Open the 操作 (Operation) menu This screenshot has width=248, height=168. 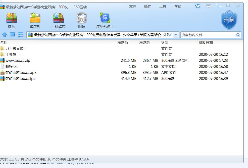(x=148, y=6)
